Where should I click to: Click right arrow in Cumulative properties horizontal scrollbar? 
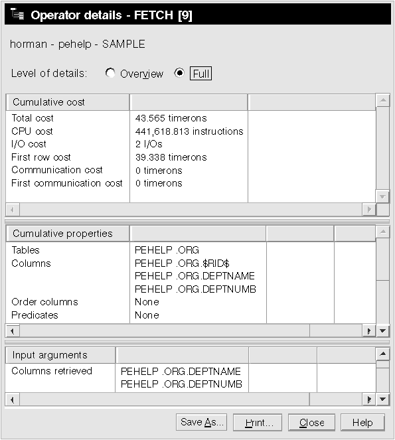coord(369,331)
